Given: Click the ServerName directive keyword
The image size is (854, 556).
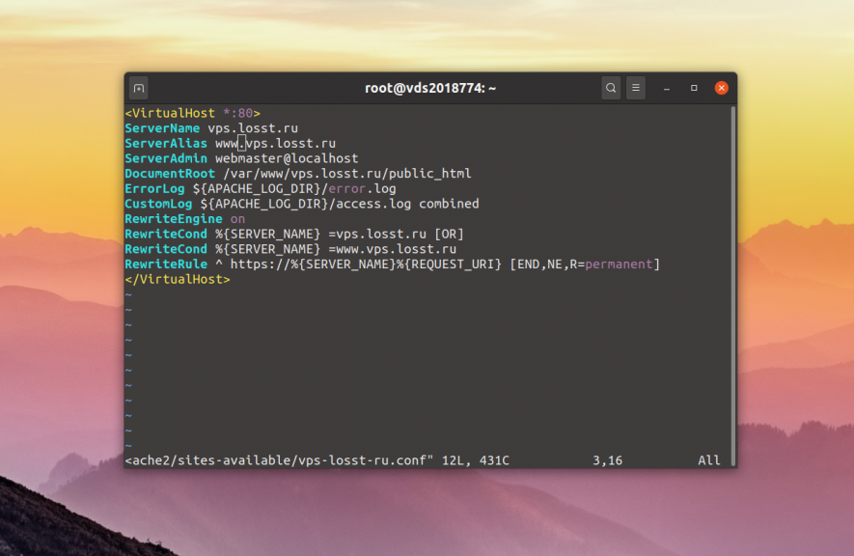Looking at the screenshot, I should (162, 128).
